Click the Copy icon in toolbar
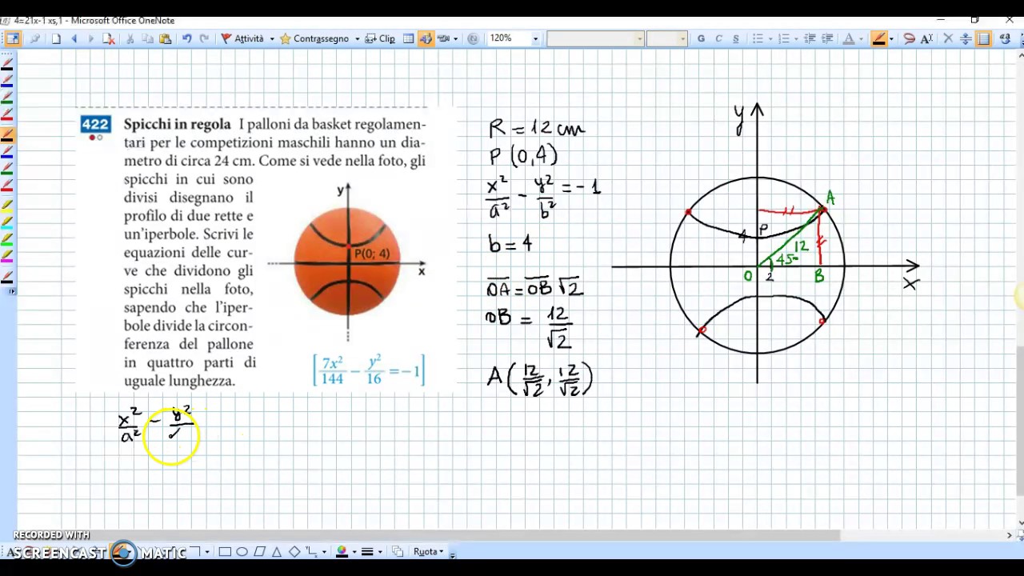The width and height of the screenshot is (1024, 576). click(x=147, y=38)
